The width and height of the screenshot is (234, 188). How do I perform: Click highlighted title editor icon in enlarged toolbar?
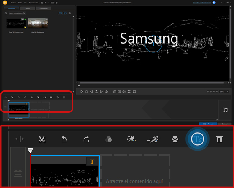198,139
